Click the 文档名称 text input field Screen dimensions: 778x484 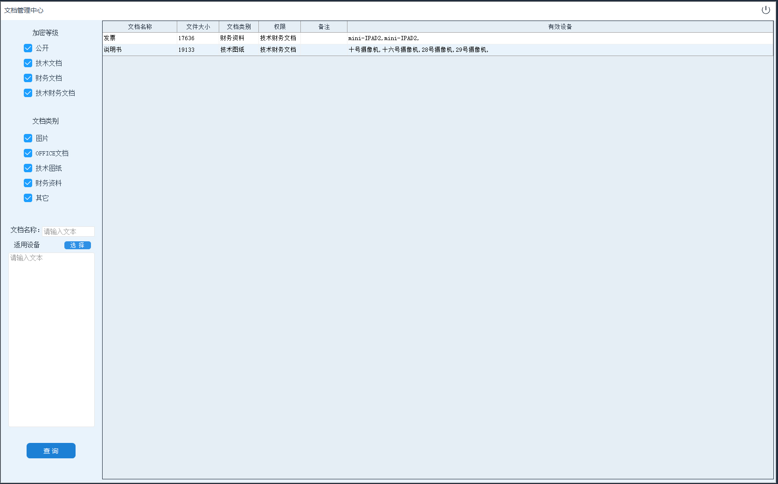68,231
